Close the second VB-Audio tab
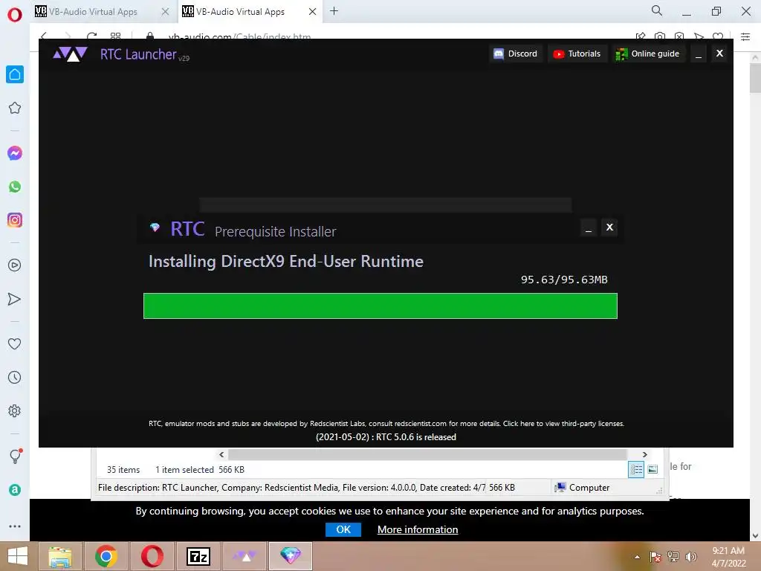The height and width of the screenshot is (571, 761). (313, 12)
